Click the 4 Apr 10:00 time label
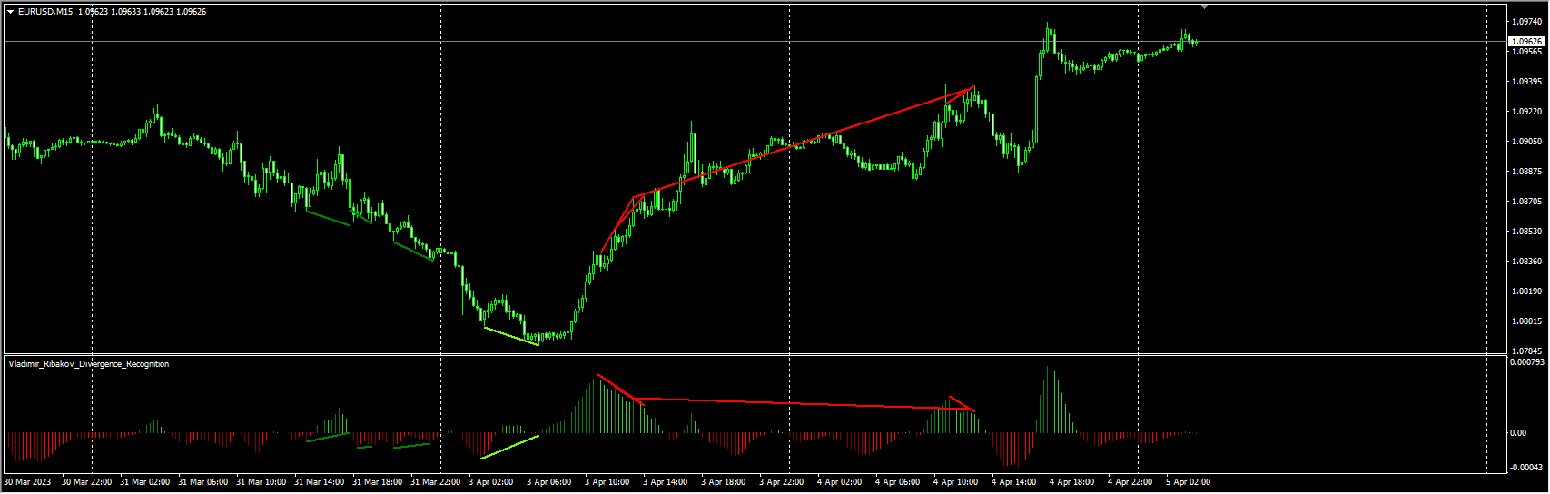The height and width of the screenshot is (494, 1550). (955, 482)
